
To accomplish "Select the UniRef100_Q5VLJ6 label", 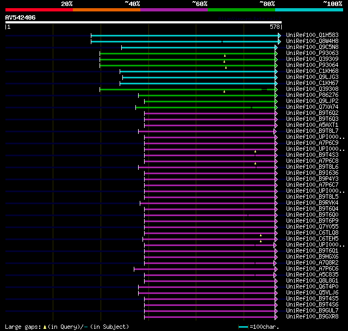I will [312, 293].
